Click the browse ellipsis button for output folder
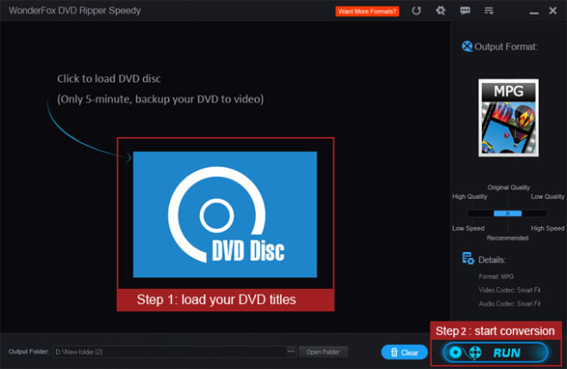The height and width of the screenshot is (369, 567). (291, 351)
